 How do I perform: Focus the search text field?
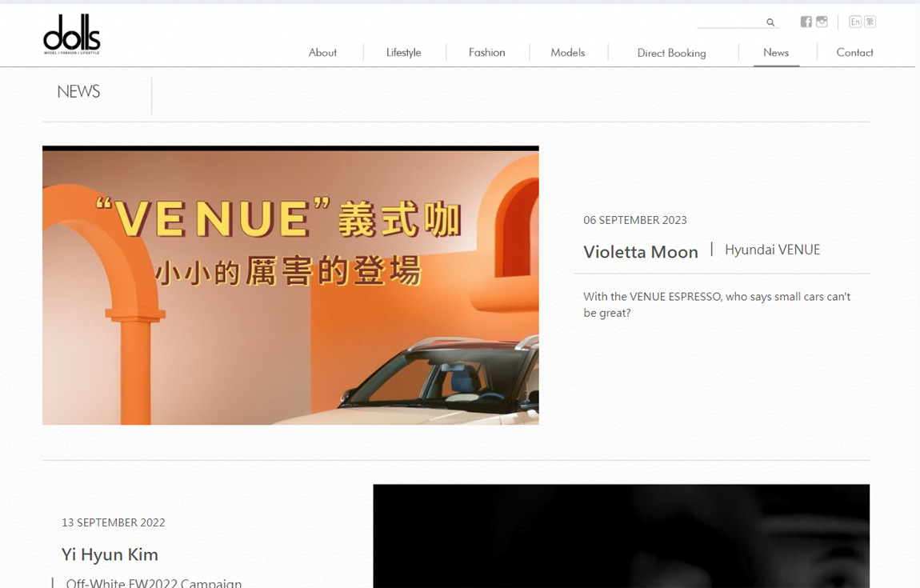[x=729, y=22]
